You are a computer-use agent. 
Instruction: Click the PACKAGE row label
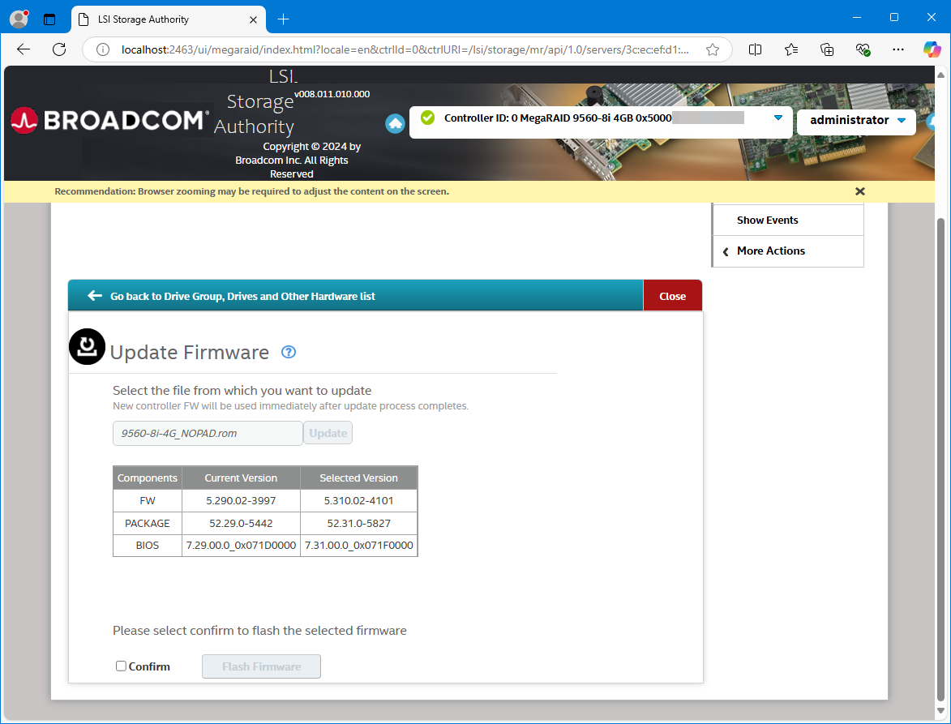[x=148, y=523]
